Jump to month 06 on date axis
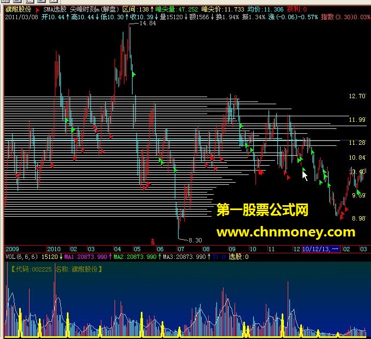 point(160,249)
